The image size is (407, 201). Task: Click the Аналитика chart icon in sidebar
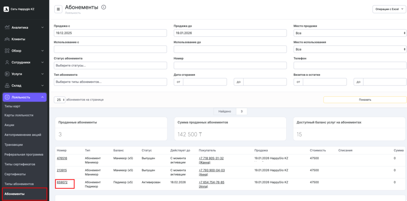(x=7, y=28)
